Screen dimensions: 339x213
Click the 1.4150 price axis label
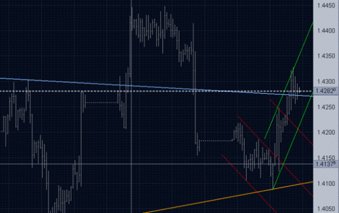(326, 158)
